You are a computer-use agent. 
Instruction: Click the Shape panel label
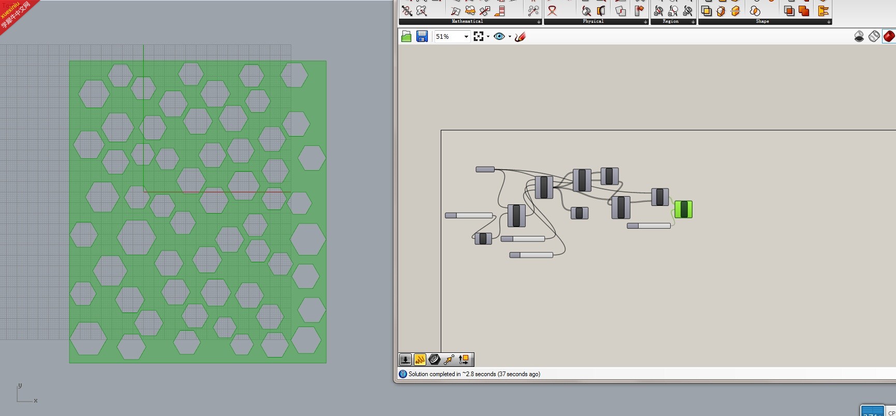click(x=762, y=21)
